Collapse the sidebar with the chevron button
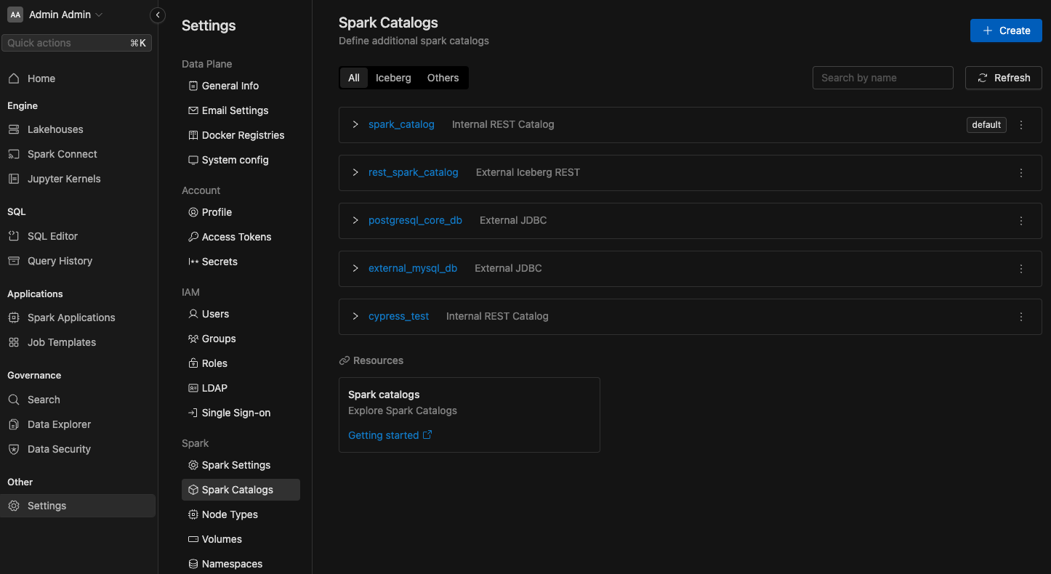Image resolution: width=1051 pixels, height=574 pixels. (158, 15)
